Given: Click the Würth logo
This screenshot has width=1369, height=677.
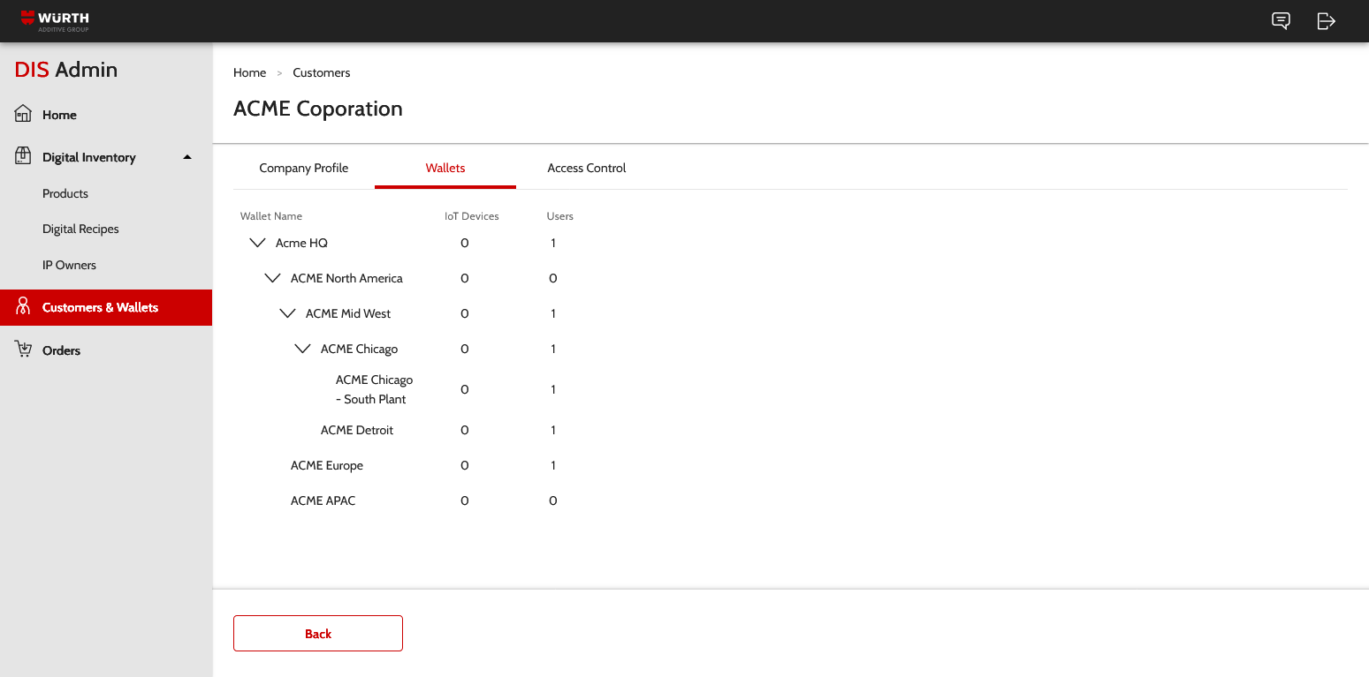Looking at the screenshot, I should (55, 21).
